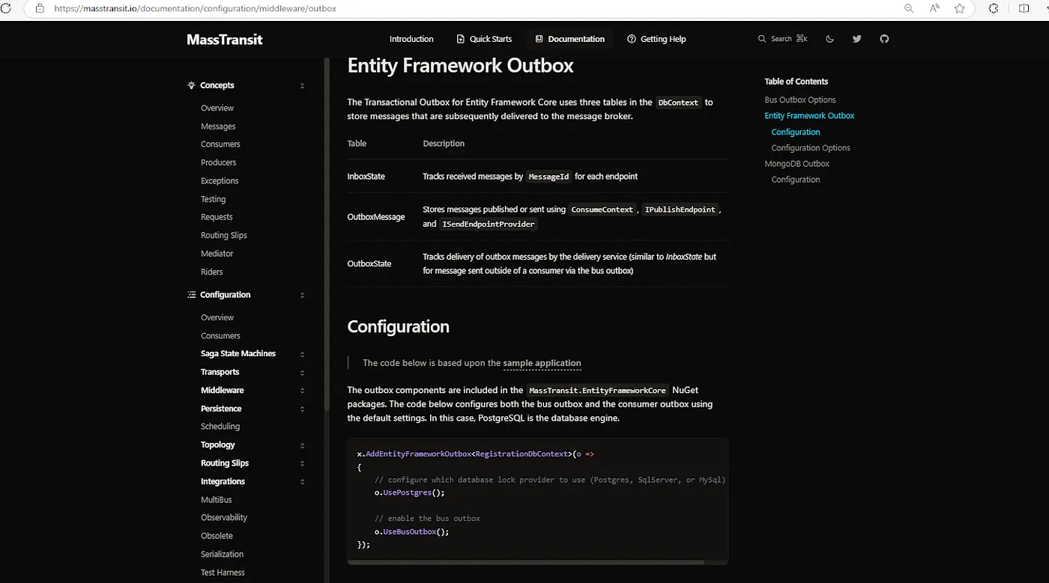The width and height of the screenshot is (1049, 583).
Task: Add page to favorites with star icon
Action: (960, 8)
